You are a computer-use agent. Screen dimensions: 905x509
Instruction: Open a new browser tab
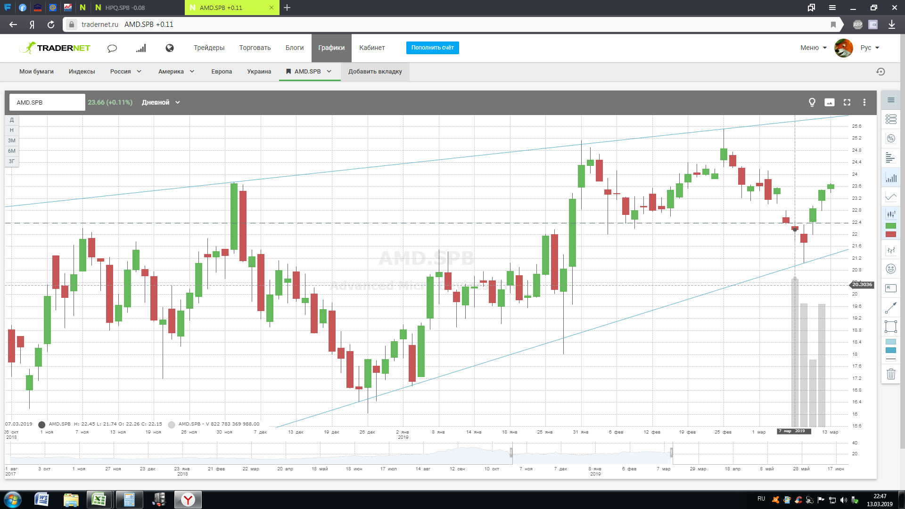(x=287, y=8)
